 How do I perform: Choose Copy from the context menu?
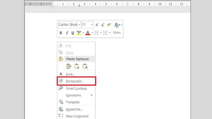76,52
